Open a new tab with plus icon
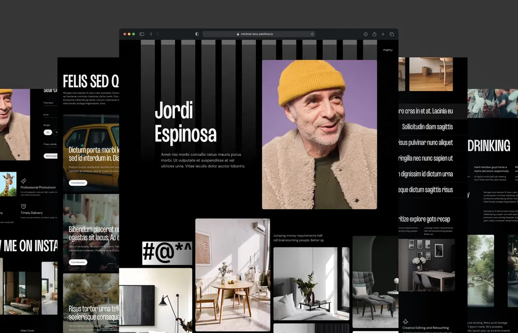Viewport: 518px width, 333px height. [x=383, y=34]
